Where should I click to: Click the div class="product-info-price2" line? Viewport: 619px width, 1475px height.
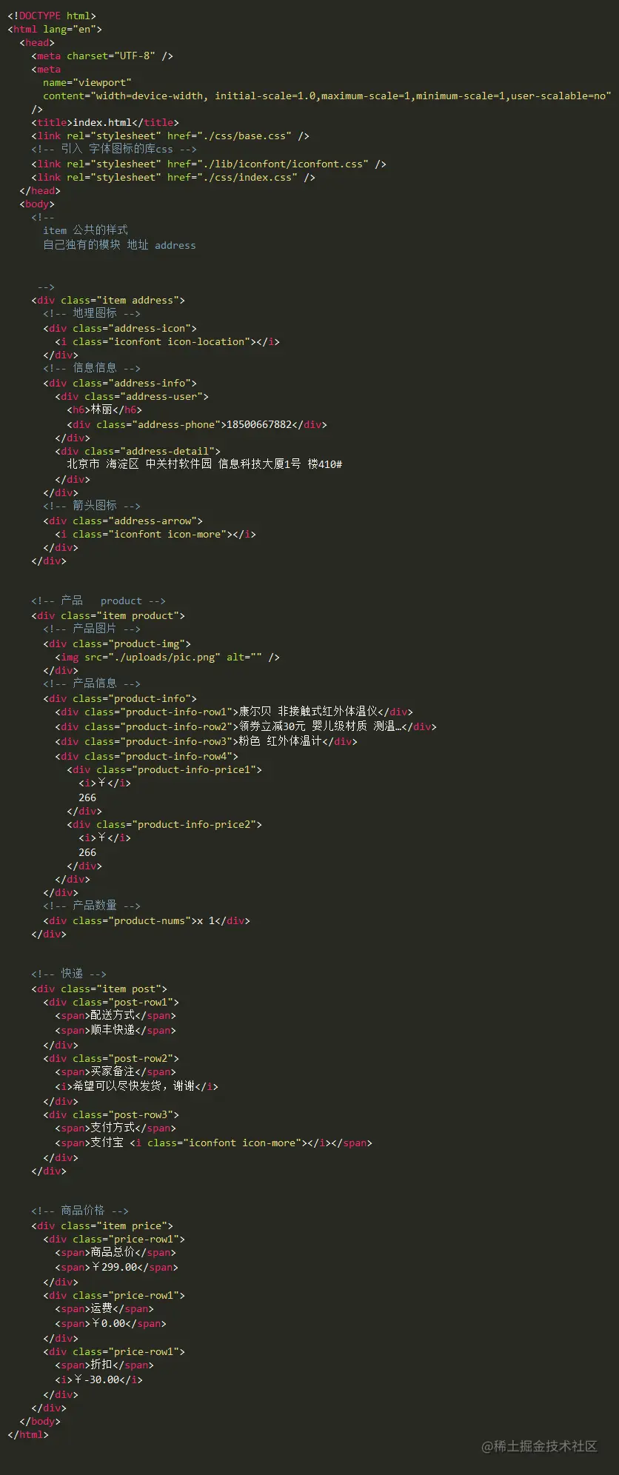pos(164,824)
